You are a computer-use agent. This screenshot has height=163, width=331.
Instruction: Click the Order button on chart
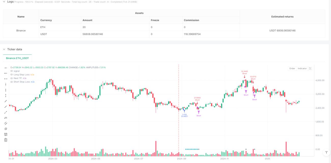(292, 69)
